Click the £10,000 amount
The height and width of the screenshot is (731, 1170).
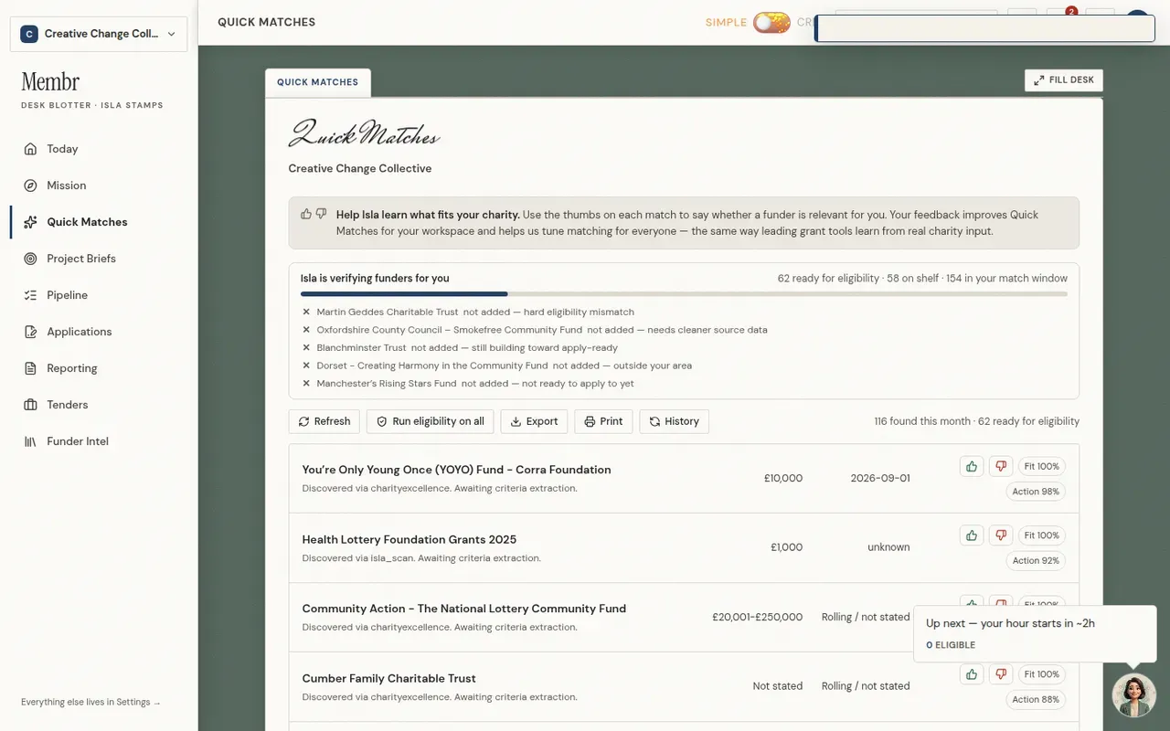(x=783, y=478)
